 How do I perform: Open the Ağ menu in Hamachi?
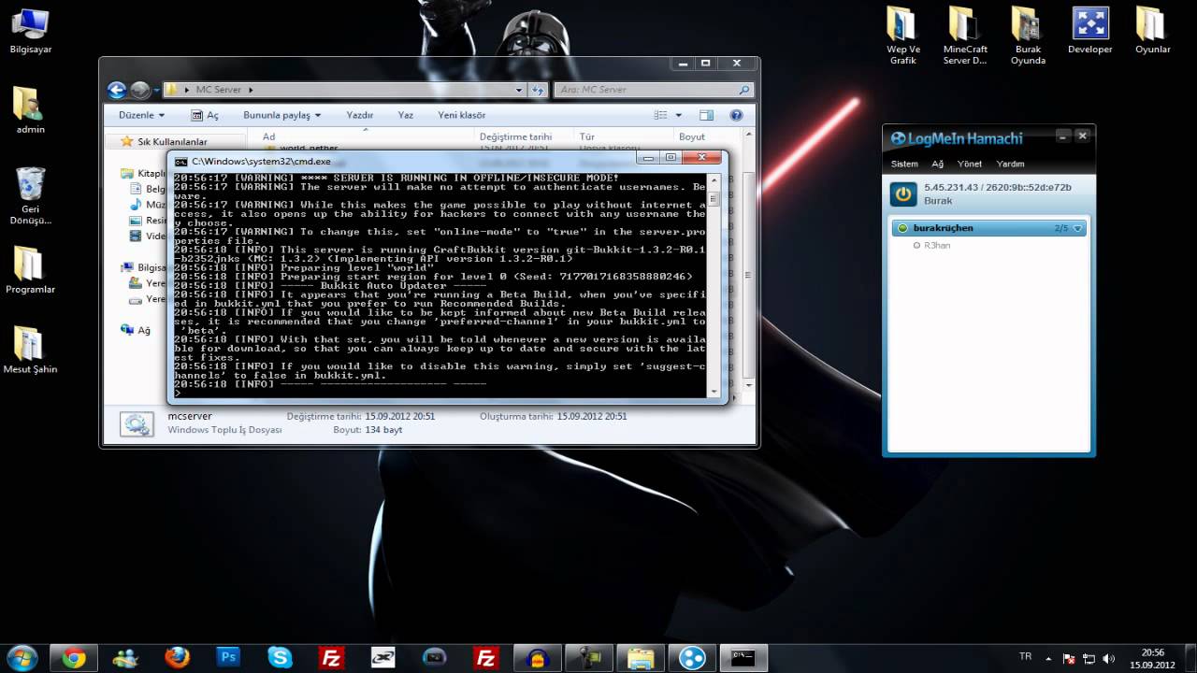937,164
